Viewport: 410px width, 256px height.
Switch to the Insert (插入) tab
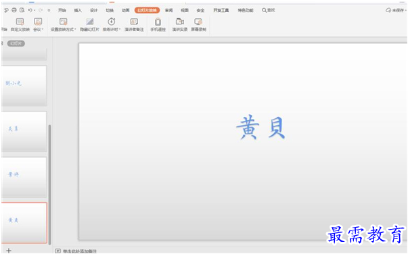78,10
